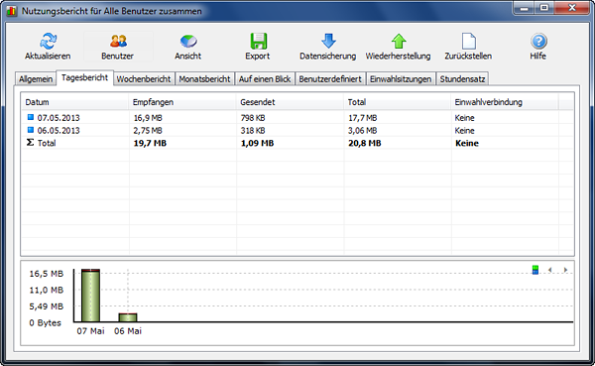Click the 3,06 MB total value
The width and height of the screenshot is (595, 366).
362,130
